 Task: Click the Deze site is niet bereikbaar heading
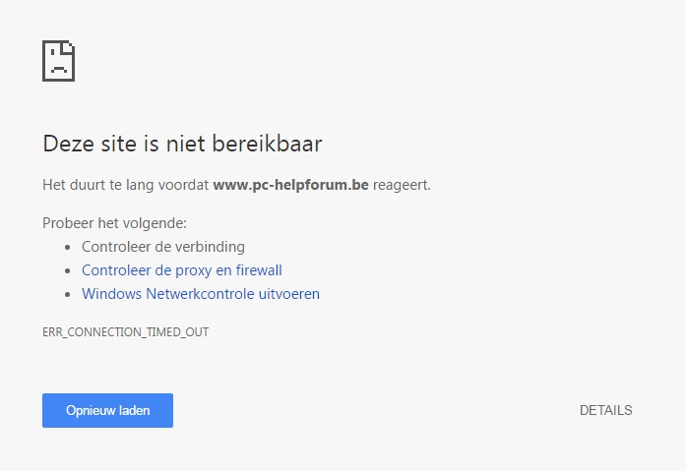182,144
